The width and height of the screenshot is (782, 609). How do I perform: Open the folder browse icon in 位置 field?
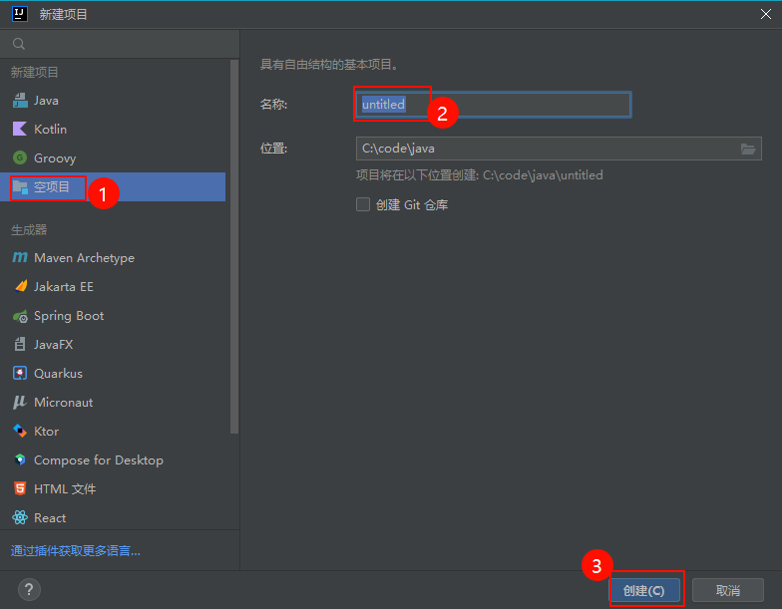(748, 149)
